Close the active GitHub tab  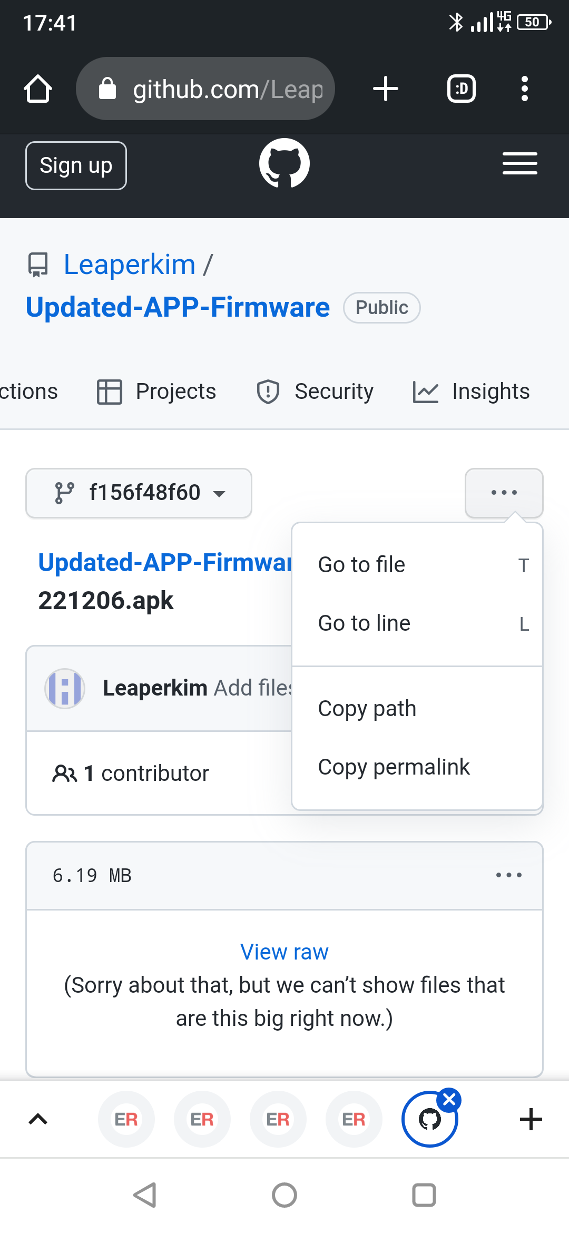(449, 1100)
